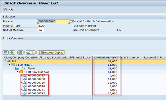166x100 pixels.
Task: Click the splitter dots above the list
Action: [x=113, y=50]
